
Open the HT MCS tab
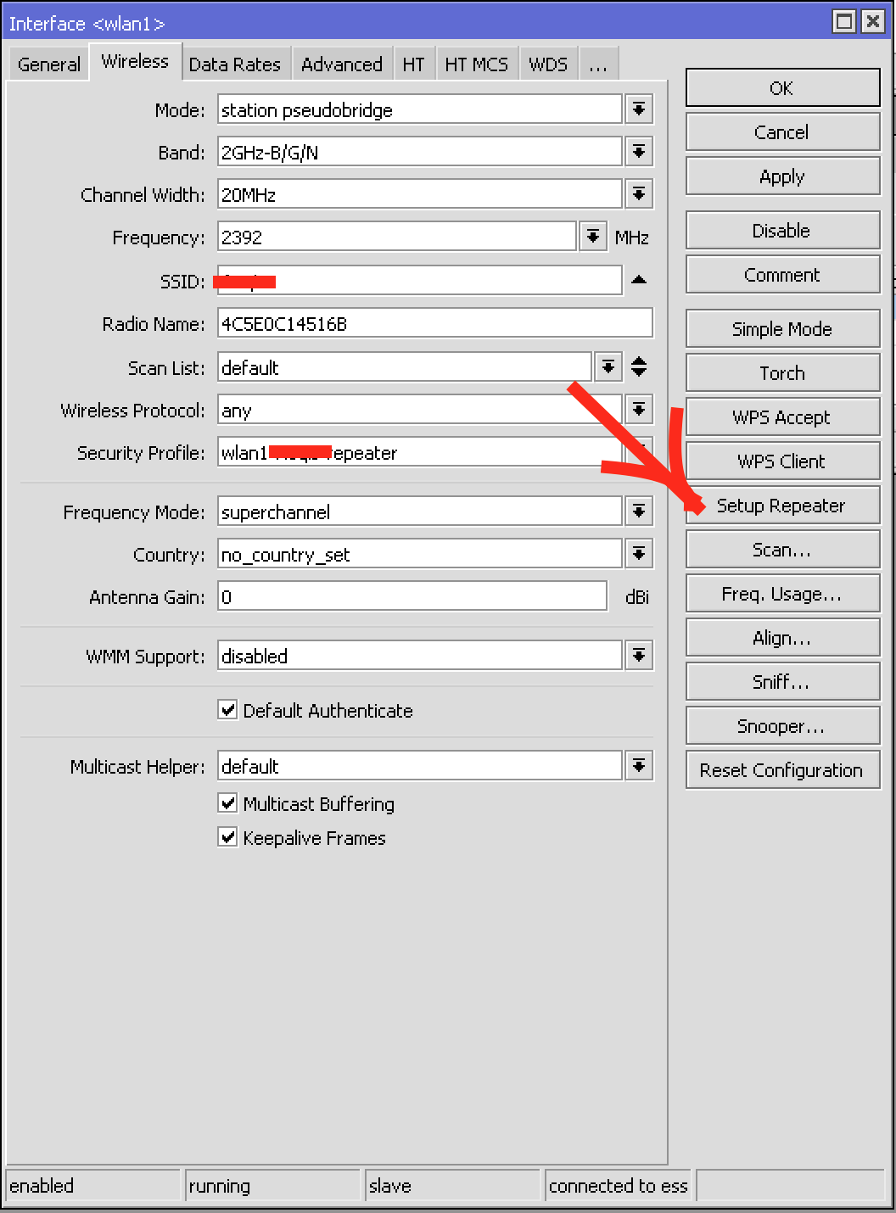coord(477,63)
